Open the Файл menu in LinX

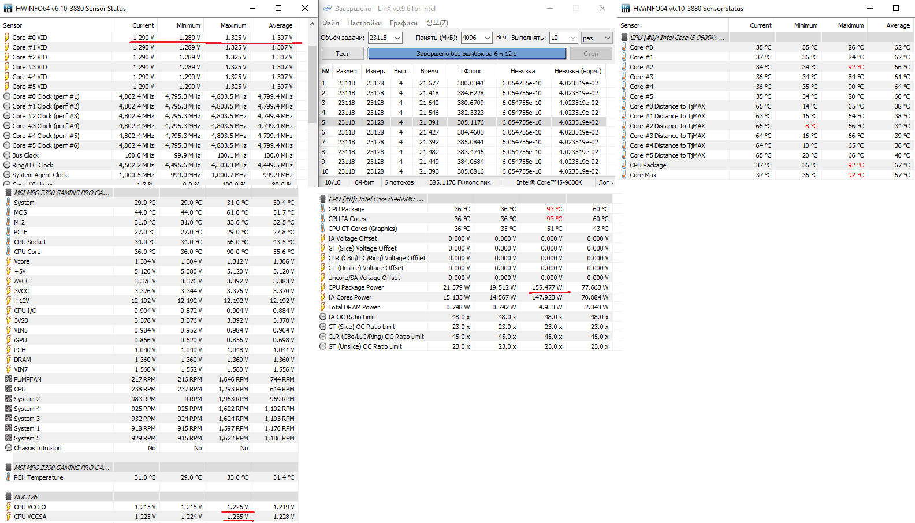coord(330,23)
